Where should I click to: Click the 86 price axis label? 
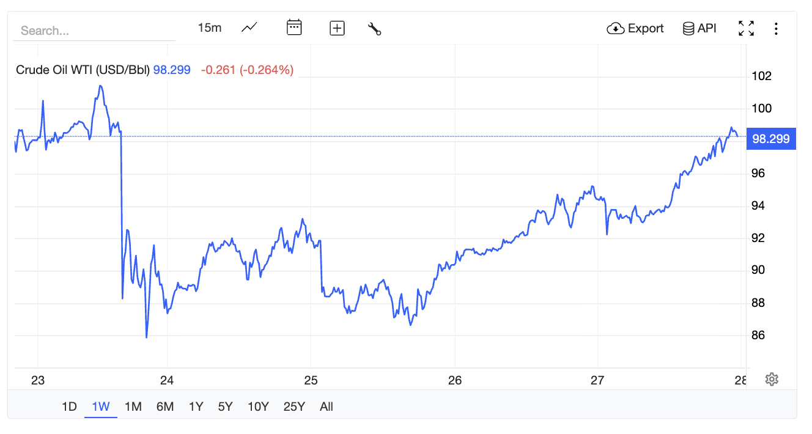coord(758,336)
